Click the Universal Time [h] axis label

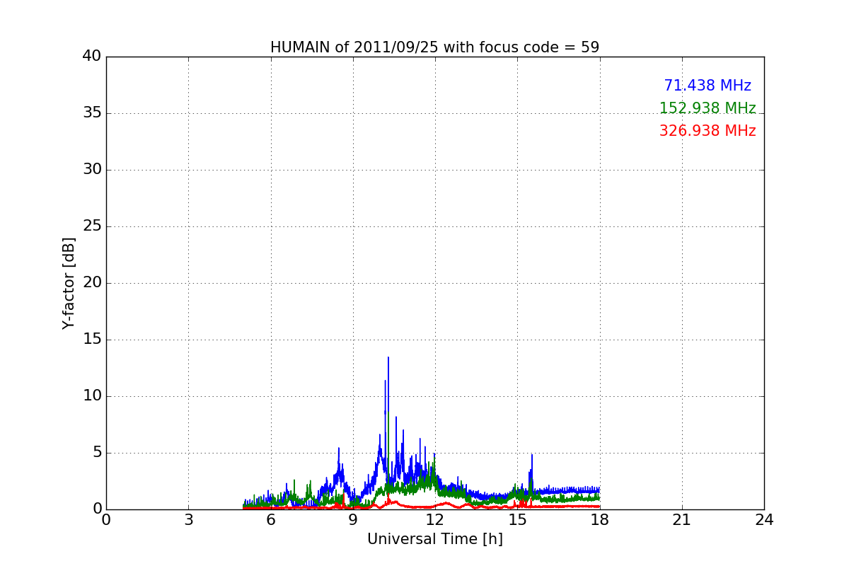[434, 539]
